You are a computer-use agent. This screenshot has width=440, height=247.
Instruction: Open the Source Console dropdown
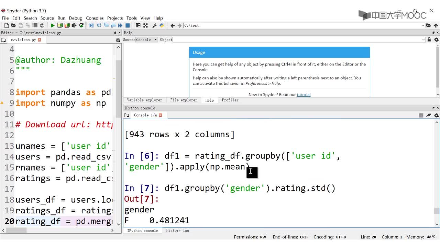pos(147,40)
